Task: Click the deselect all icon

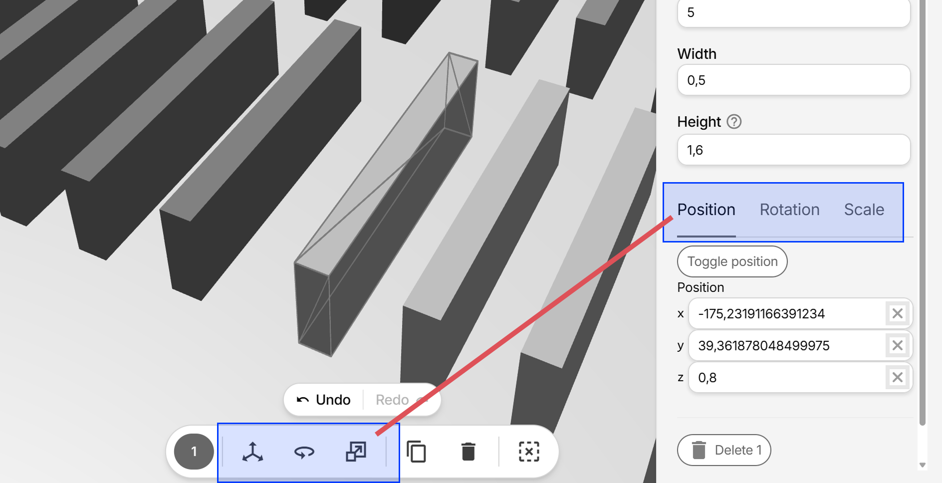Action: click(x=529, y=452)
